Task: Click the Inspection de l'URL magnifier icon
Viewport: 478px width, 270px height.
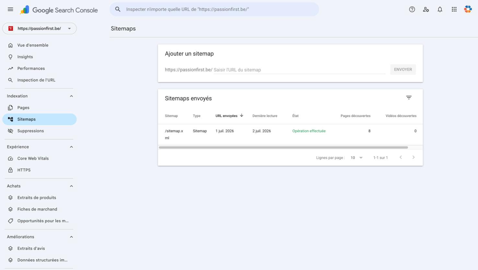Action: click(10, 80)
